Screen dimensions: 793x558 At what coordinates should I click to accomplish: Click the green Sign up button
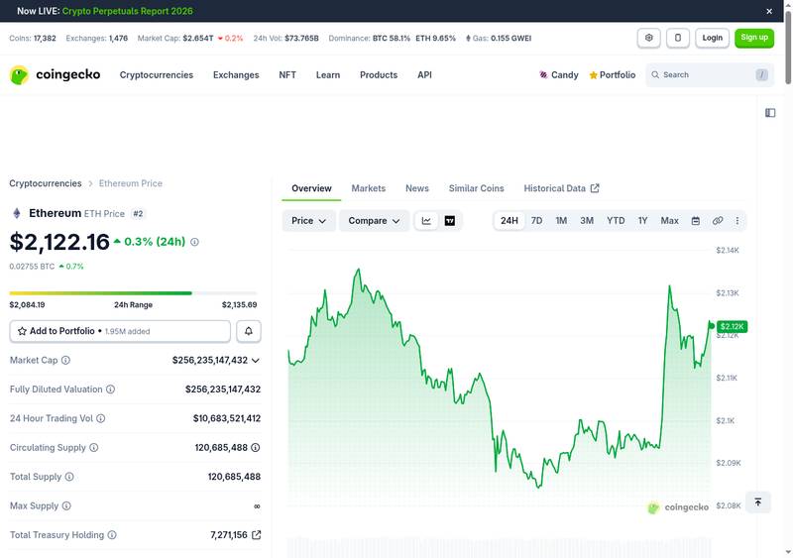[x=754, y=38]
